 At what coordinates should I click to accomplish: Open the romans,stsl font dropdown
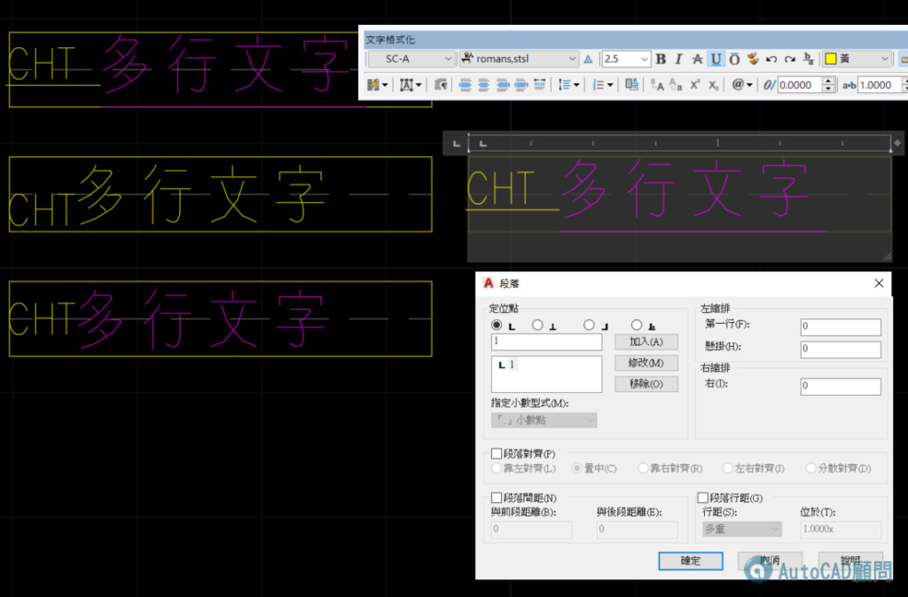pos(519,59)
